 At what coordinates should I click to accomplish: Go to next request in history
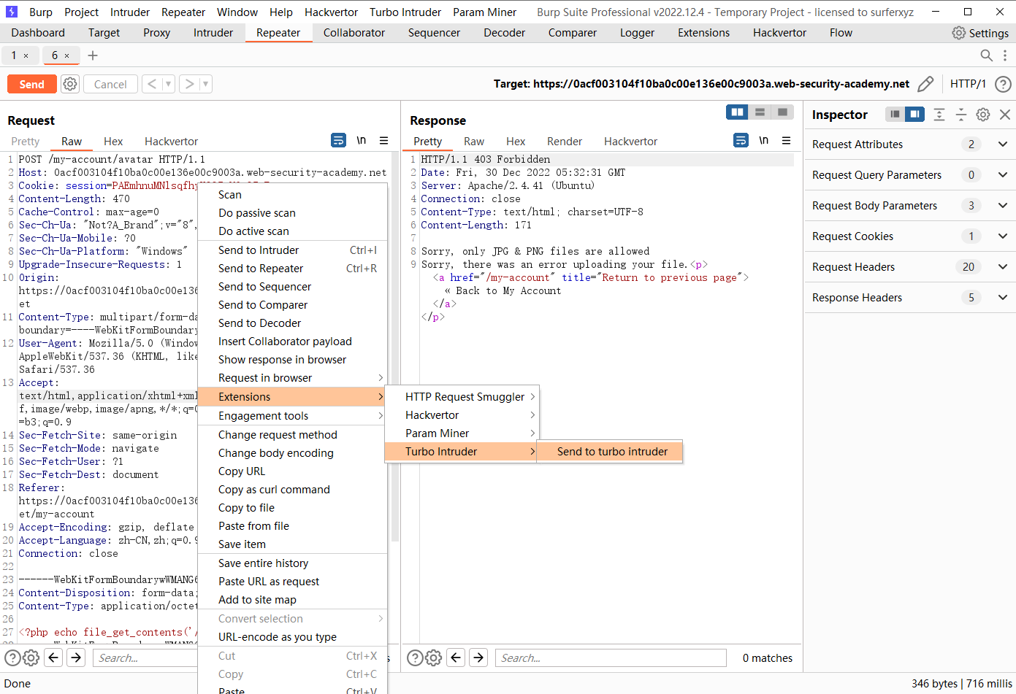coord(189,84)
